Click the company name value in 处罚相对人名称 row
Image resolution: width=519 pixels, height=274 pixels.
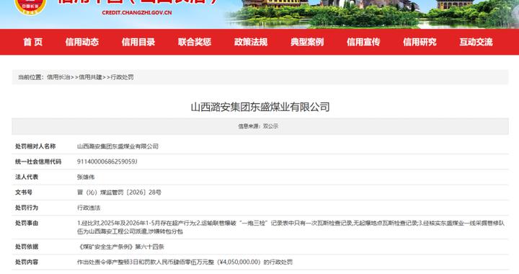pos(117,146)
